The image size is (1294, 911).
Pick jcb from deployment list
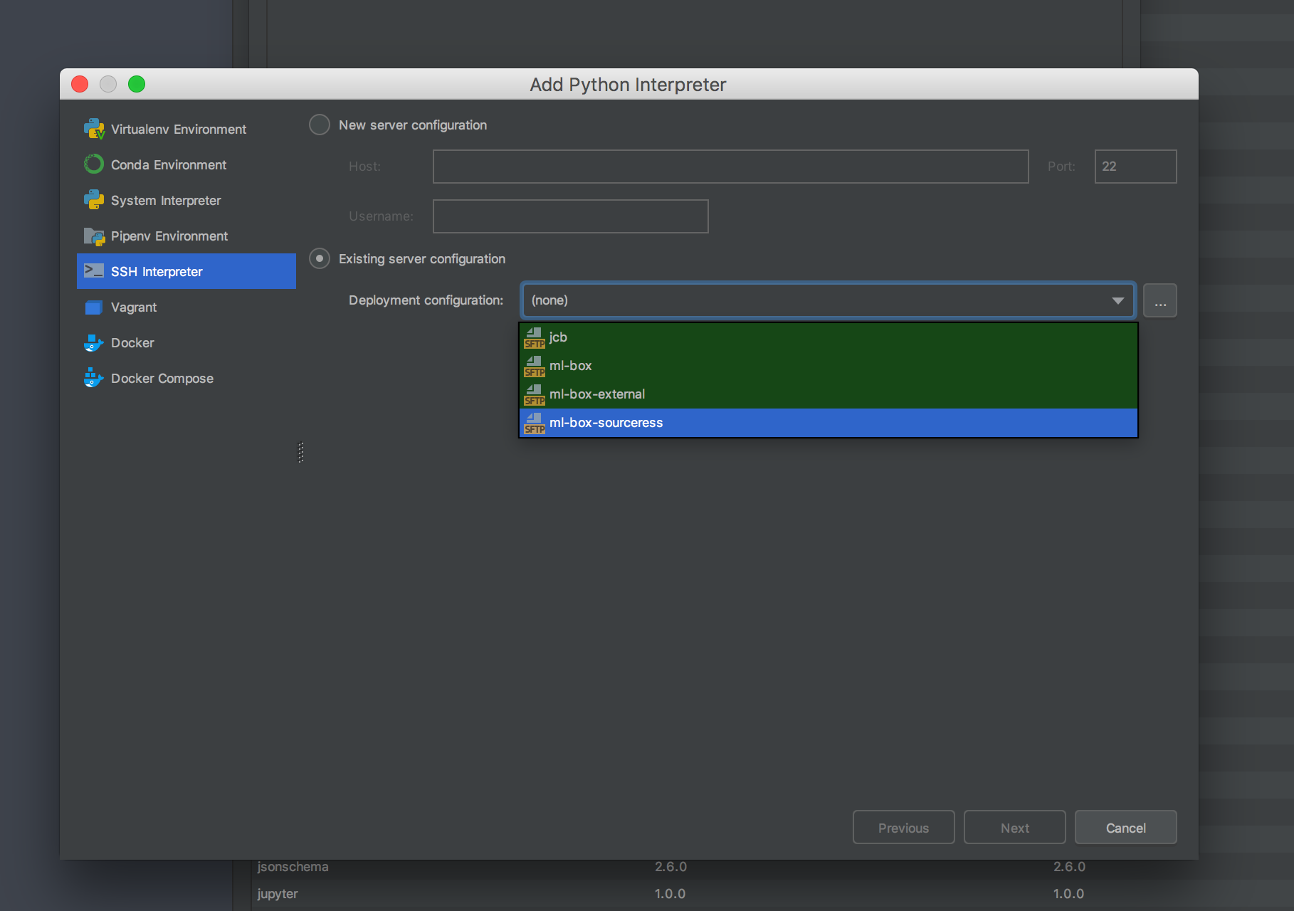click(829, 337)
